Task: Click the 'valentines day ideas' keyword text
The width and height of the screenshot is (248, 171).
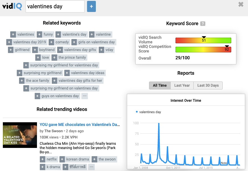Action: 88,73
